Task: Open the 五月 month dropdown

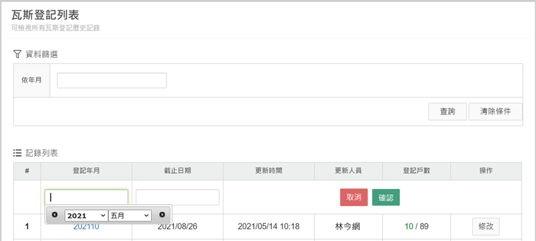Action: coord(130,216)
